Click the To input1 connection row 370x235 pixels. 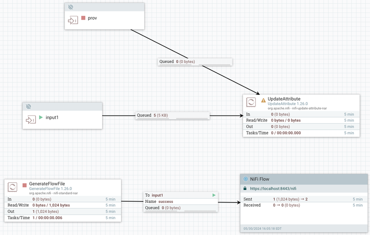point(181,195)
